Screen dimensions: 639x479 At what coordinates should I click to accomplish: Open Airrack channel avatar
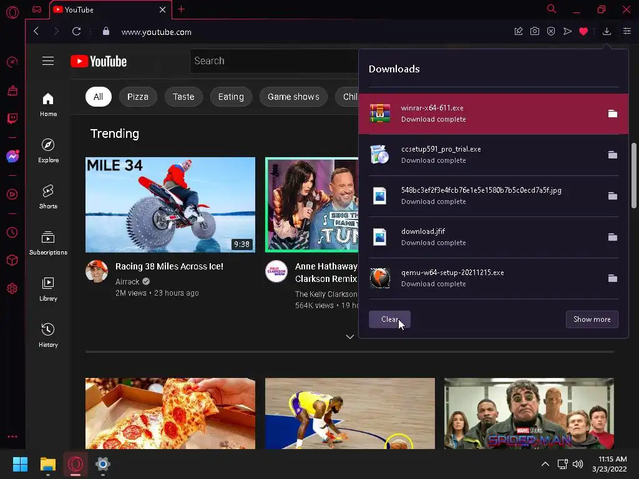tap(97, 271)
